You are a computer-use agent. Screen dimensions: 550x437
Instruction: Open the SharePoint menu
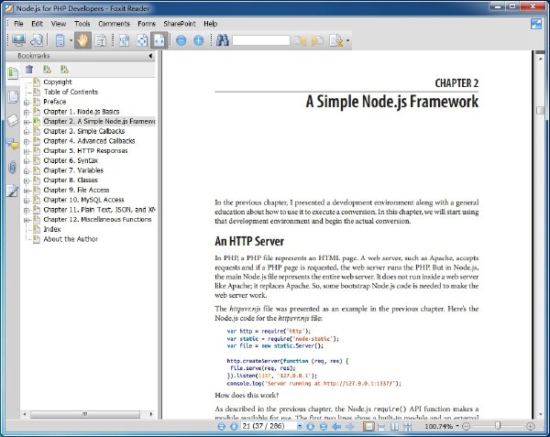(x=180, y=24)
